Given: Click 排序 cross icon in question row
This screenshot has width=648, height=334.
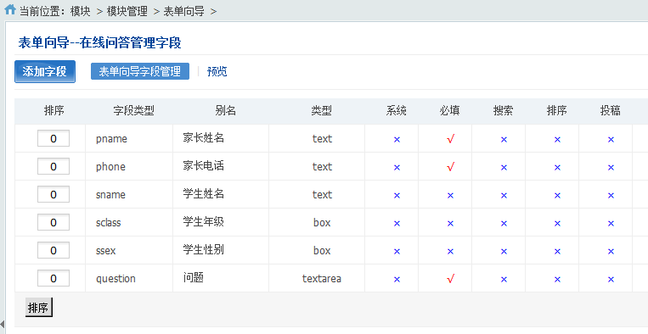Looking at the screenshot, I should coord(557,280).
